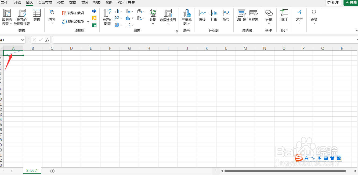Switch to the Page Layout (页面布局) tab
This screenshot has width=358, height=175.
45,2
